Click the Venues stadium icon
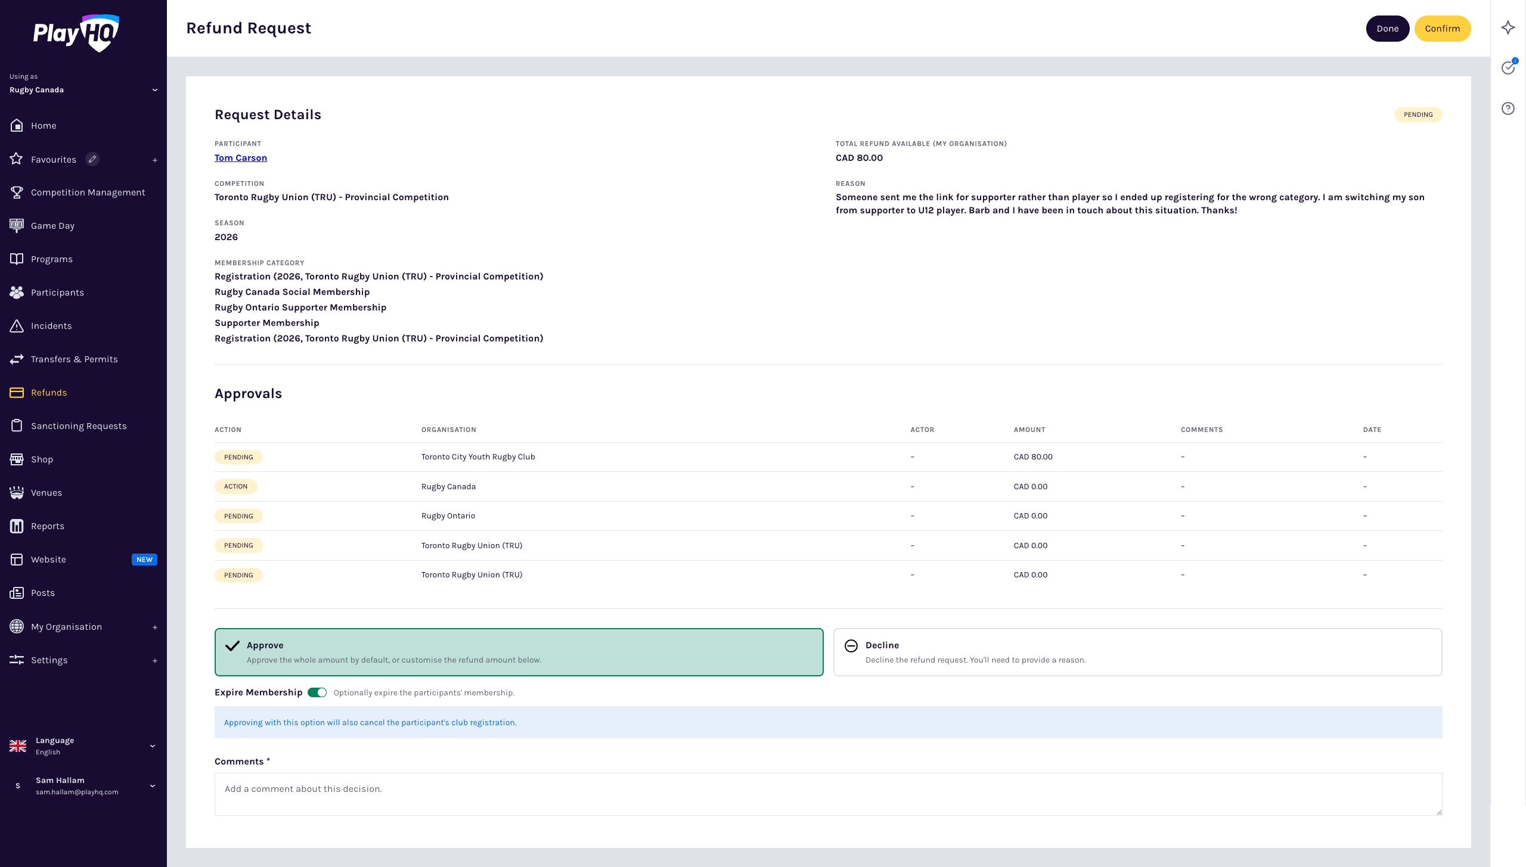 click(17, 493)
